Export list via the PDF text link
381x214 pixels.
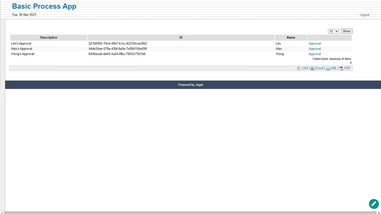(347, 68)
